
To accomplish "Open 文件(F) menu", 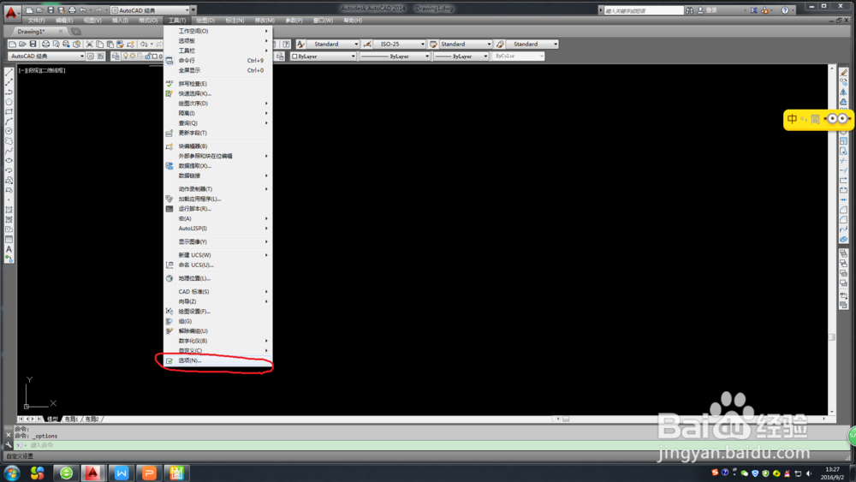I will tap(37, 21).
